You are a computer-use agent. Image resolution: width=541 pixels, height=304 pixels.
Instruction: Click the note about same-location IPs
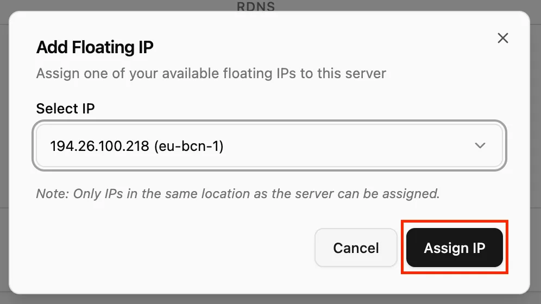(x=238, y=193)
